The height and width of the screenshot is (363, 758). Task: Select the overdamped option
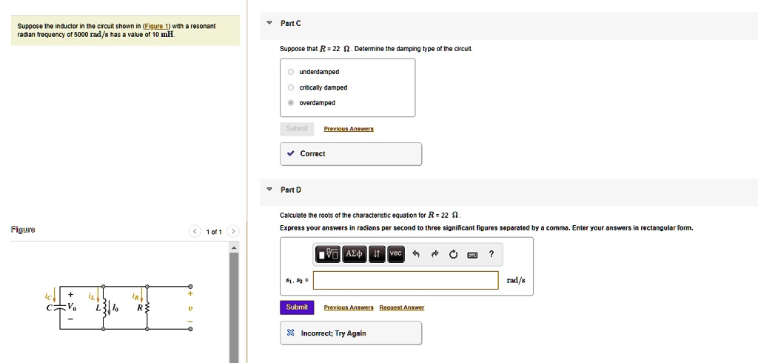(292, 103)
